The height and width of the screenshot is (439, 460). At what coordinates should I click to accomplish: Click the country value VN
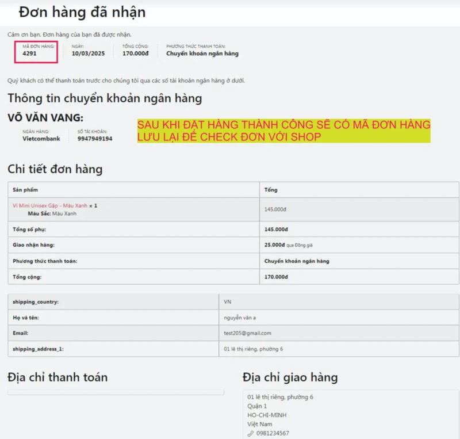227,302
